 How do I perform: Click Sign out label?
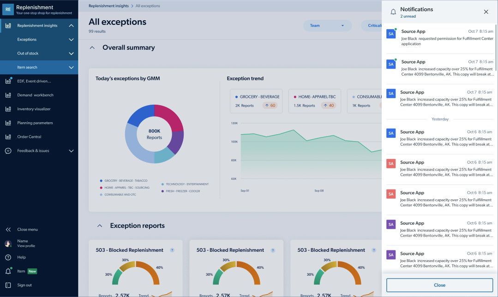point(24,285)
